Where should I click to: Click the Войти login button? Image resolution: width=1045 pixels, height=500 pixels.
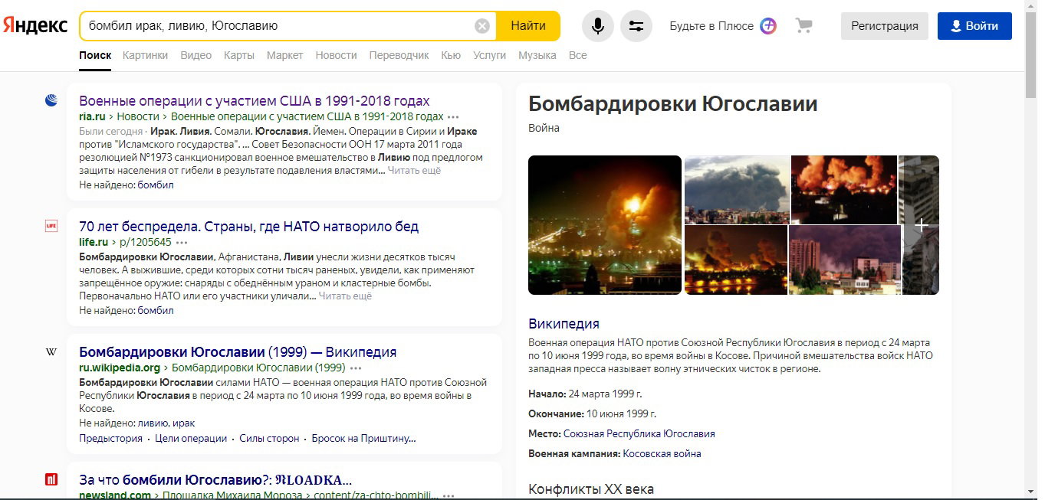974,26
